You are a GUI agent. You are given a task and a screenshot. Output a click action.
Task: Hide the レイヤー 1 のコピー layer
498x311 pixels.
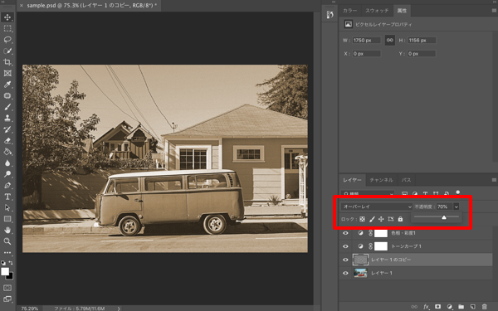pyautogui.click(x=345, y=260)
